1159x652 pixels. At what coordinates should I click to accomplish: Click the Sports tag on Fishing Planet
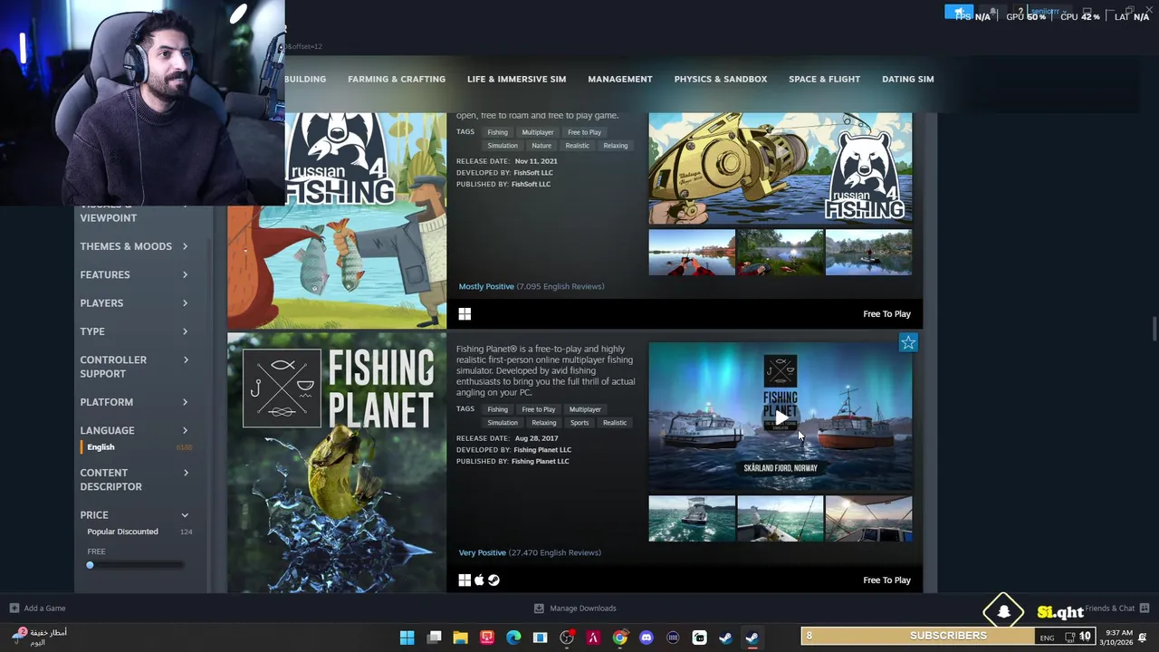click(579, 423)
